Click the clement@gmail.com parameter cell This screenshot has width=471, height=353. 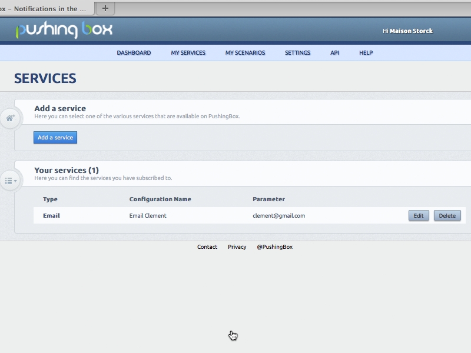pyautogui.click(x=278, y=216)
